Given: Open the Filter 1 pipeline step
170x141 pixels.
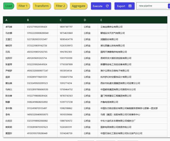Looking at the screenshot, I should click(23, 6).
